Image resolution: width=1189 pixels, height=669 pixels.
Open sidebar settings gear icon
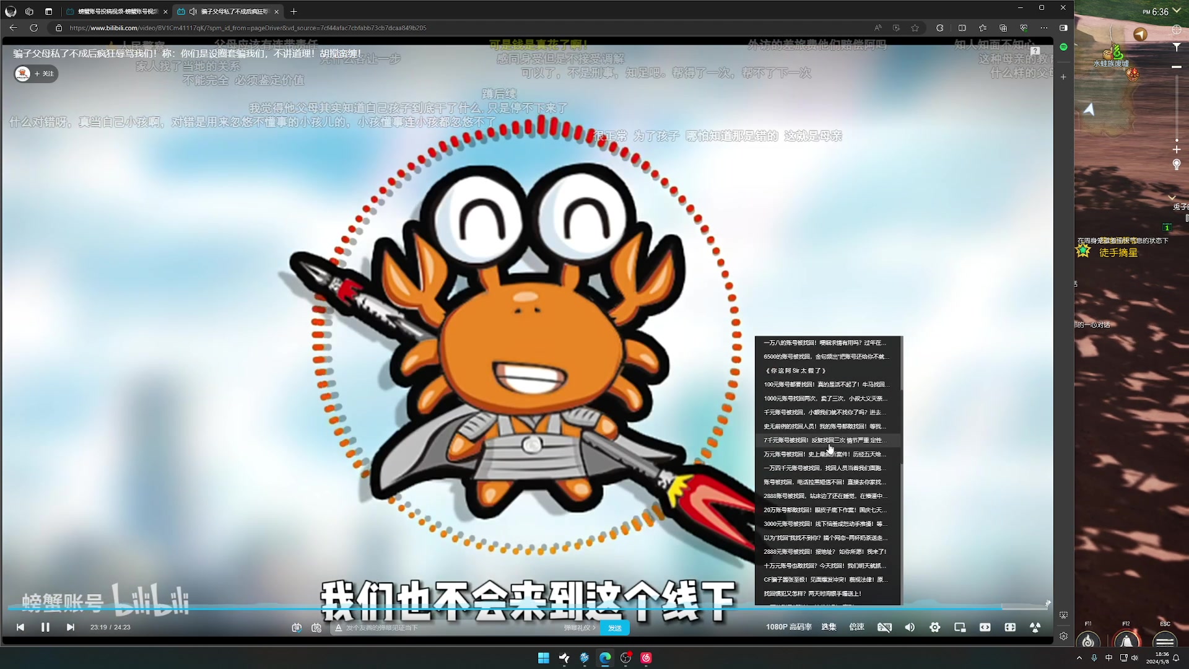(x=1063, y=636)
